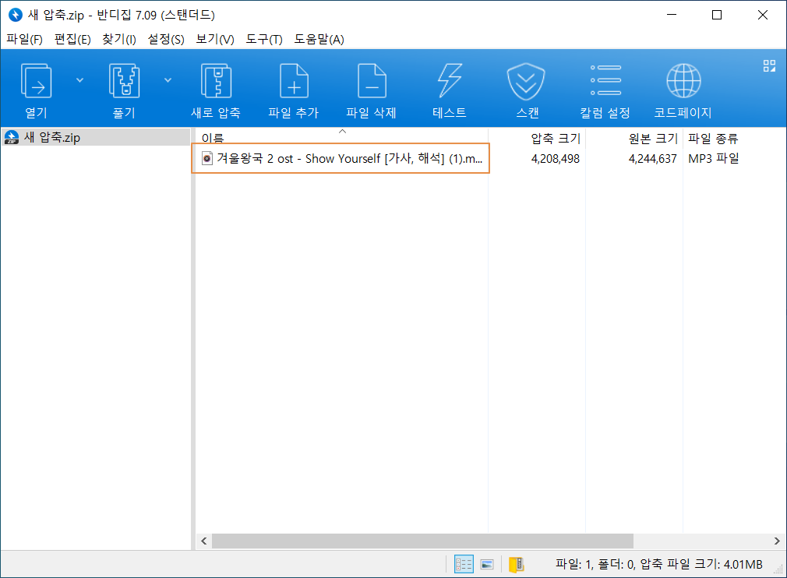Image resolution: width=787 pixels, height=578 pixels.
Task: Expand the dropdown arrow next to 열기
Action: 79,80
